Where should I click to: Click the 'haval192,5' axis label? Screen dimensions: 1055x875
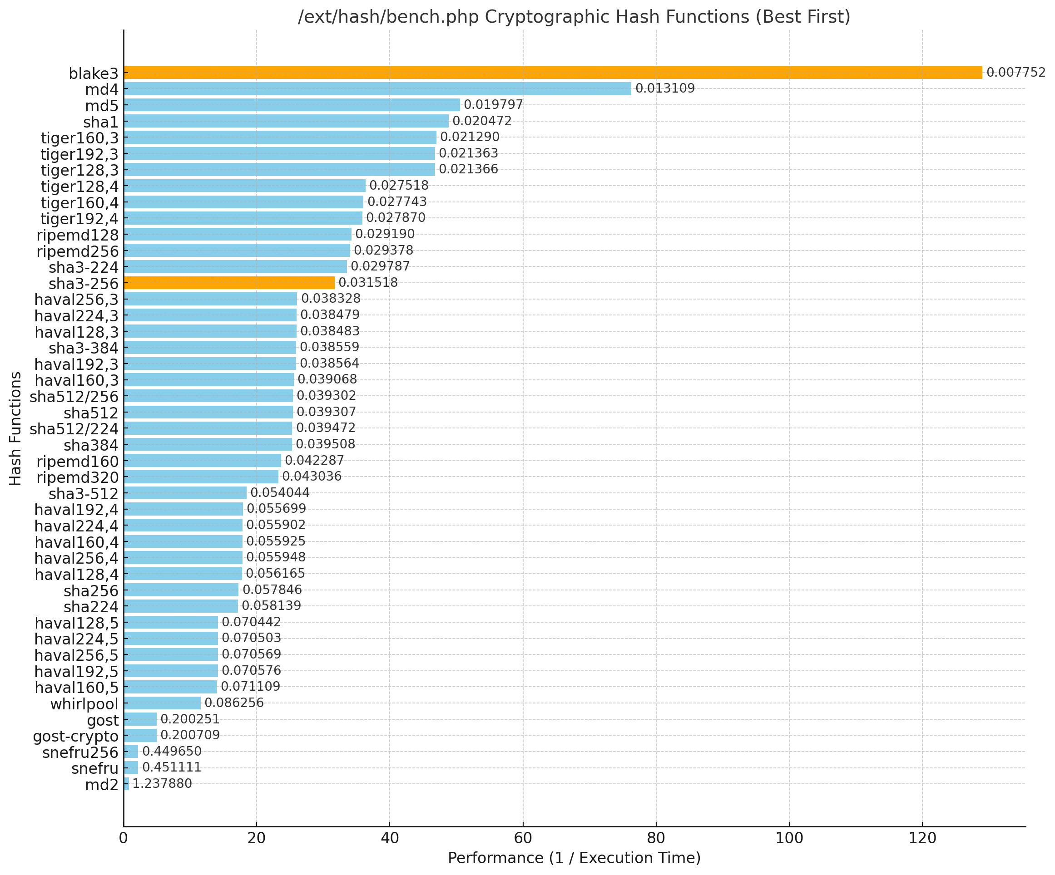(76, 672)
